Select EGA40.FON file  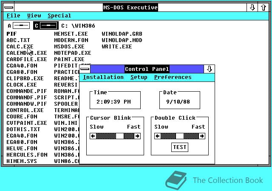click(22, 136)
